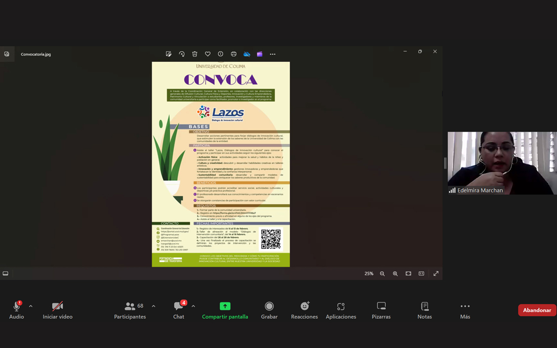Expand the Chat options caret
This screenshot has width=557, height=348.
[x=193, y=306]
